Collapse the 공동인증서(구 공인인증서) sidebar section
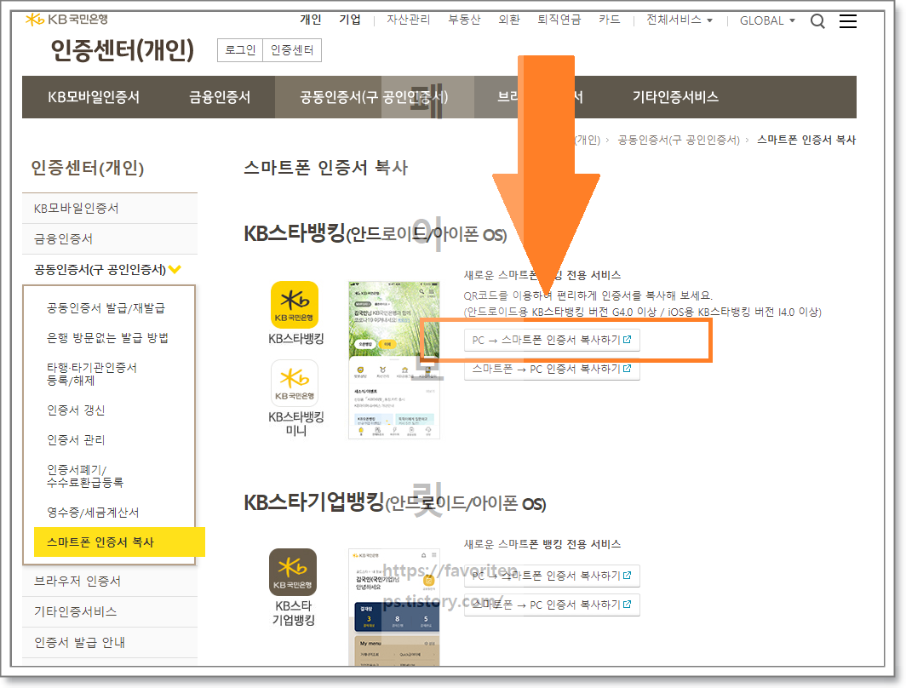This screenshot has width=906, height=688. [107, 269]
